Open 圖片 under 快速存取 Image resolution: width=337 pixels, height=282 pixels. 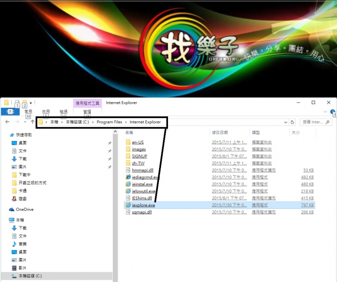[x=19, y=167]
